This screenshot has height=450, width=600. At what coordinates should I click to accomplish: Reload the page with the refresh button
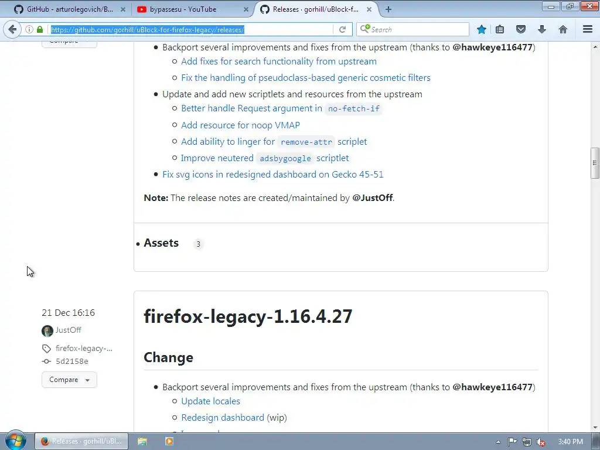coord(342,29)
